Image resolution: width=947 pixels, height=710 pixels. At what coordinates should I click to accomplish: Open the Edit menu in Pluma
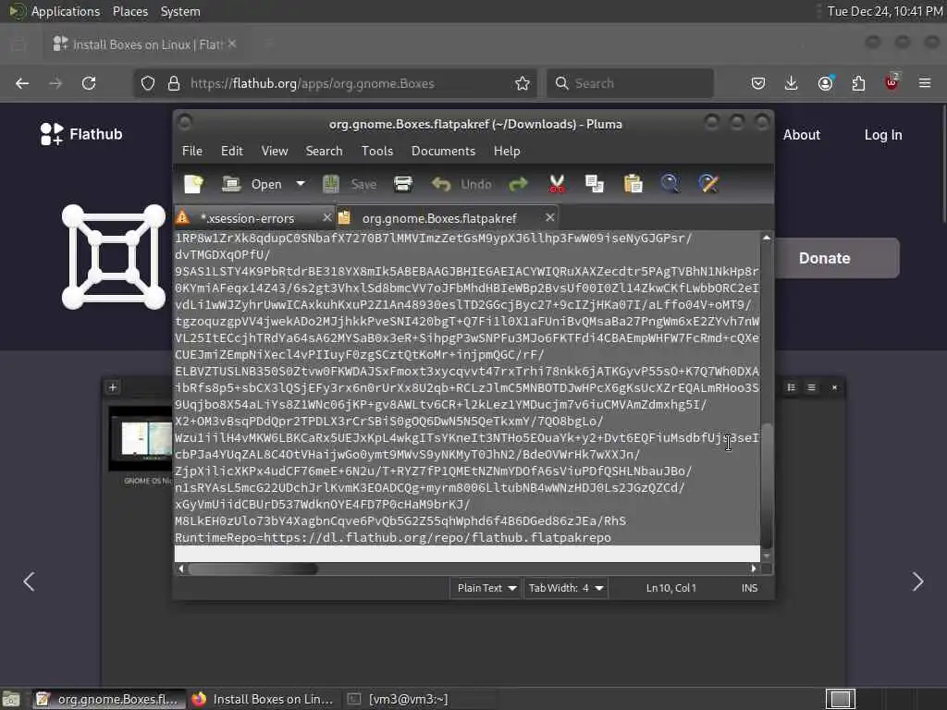[232, 151]
